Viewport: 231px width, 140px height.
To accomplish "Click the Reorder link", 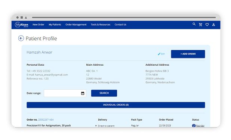I will point(200,126).
